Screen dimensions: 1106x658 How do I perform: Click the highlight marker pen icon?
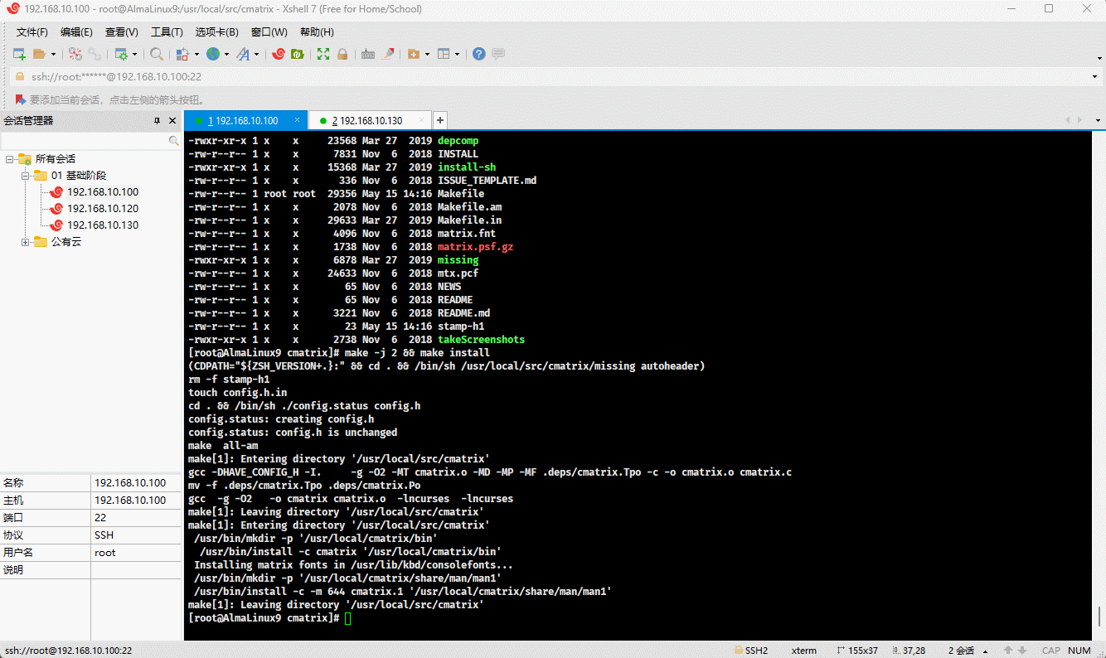[x=388, y=54]
